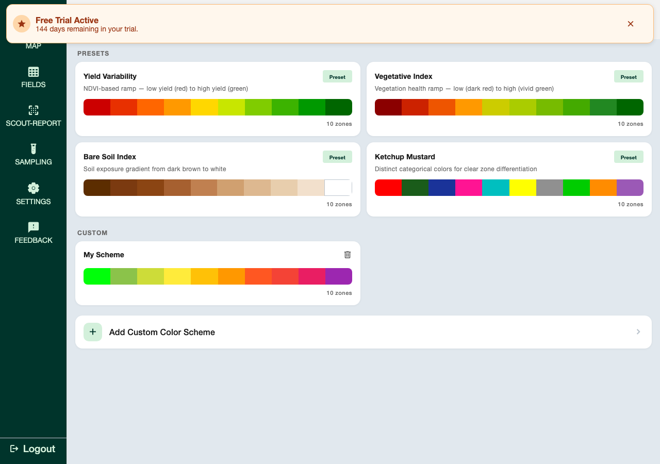Click the Soil exposure gradient description

pyautogui.click(x=155, y=169)
